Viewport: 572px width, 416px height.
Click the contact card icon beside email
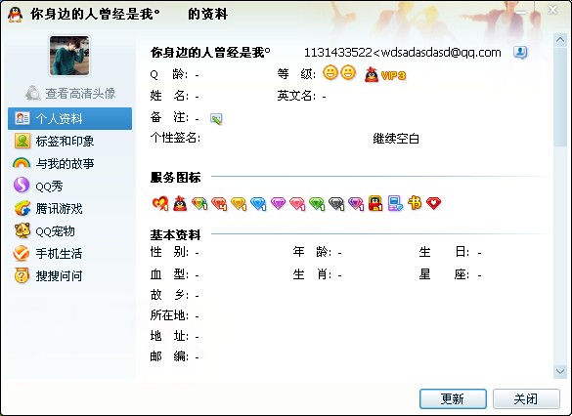click(x=520, y=53)
